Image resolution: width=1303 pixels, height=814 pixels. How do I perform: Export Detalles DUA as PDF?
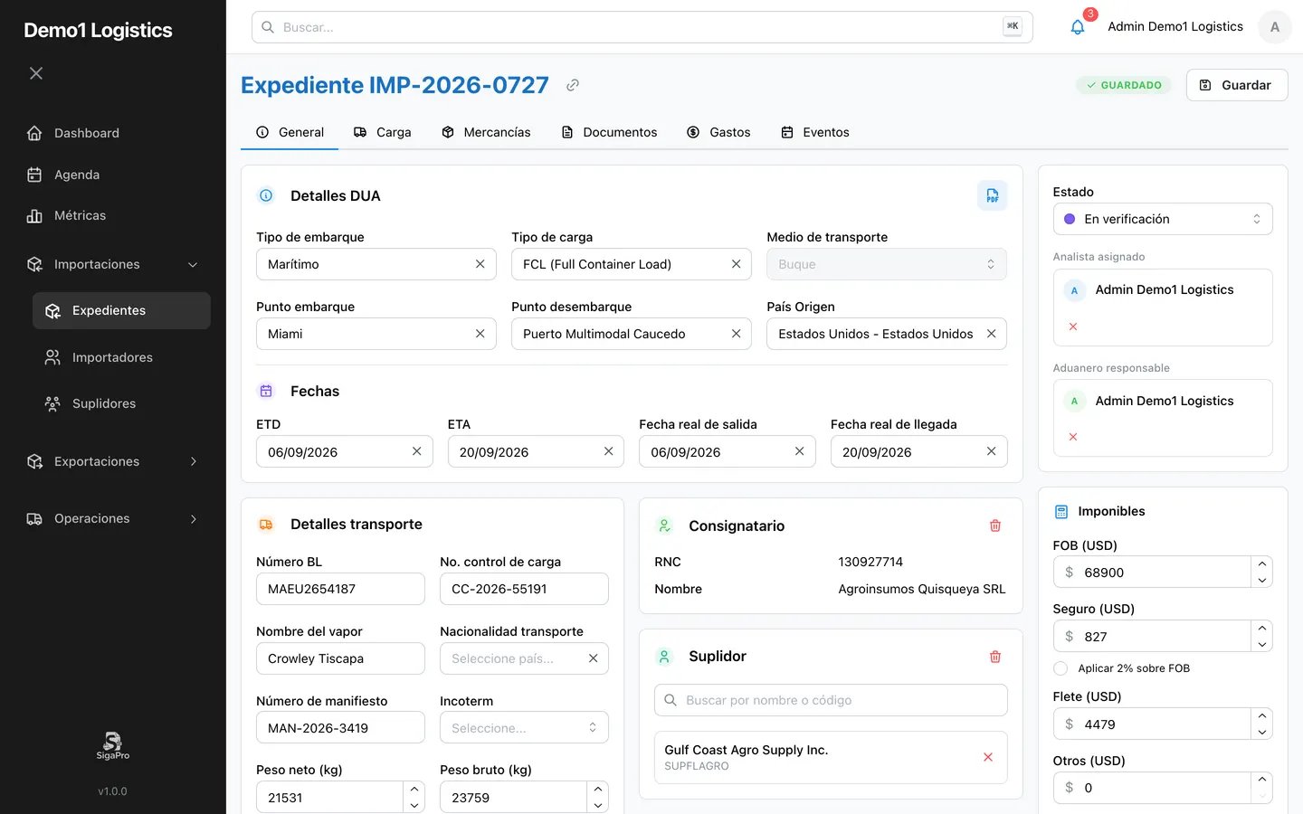pos(992,195)
